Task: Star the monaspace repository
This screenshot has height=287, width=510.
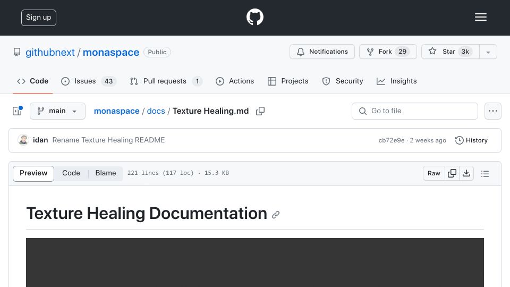Action: coord(450,52)
